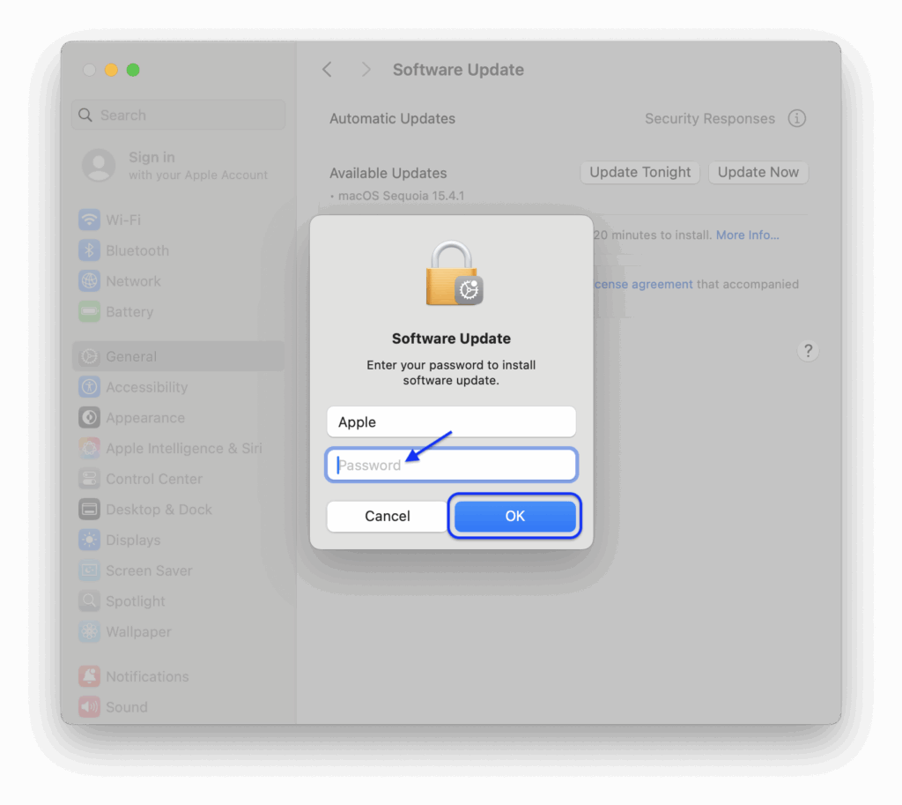Click the Sound speaker icon
The height and width of the screenshot is (805, 902).
[89, 706]
